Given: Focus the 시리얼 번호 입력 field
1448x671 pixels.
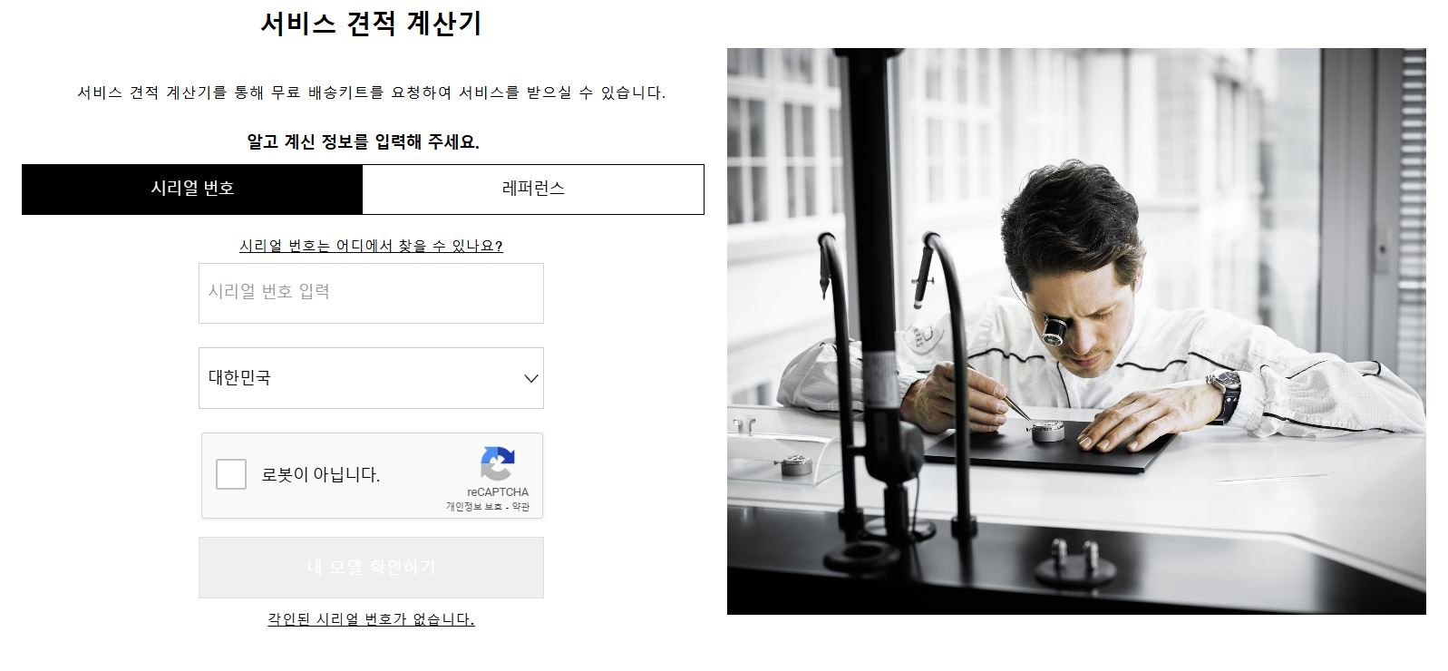Looking at the screenshot, I should click(x=371, y=293).
